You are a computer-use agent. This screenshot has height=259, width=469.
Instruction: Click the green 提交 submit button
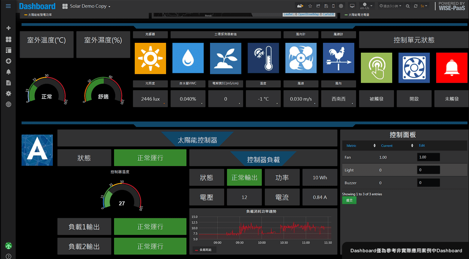point(349,200)
